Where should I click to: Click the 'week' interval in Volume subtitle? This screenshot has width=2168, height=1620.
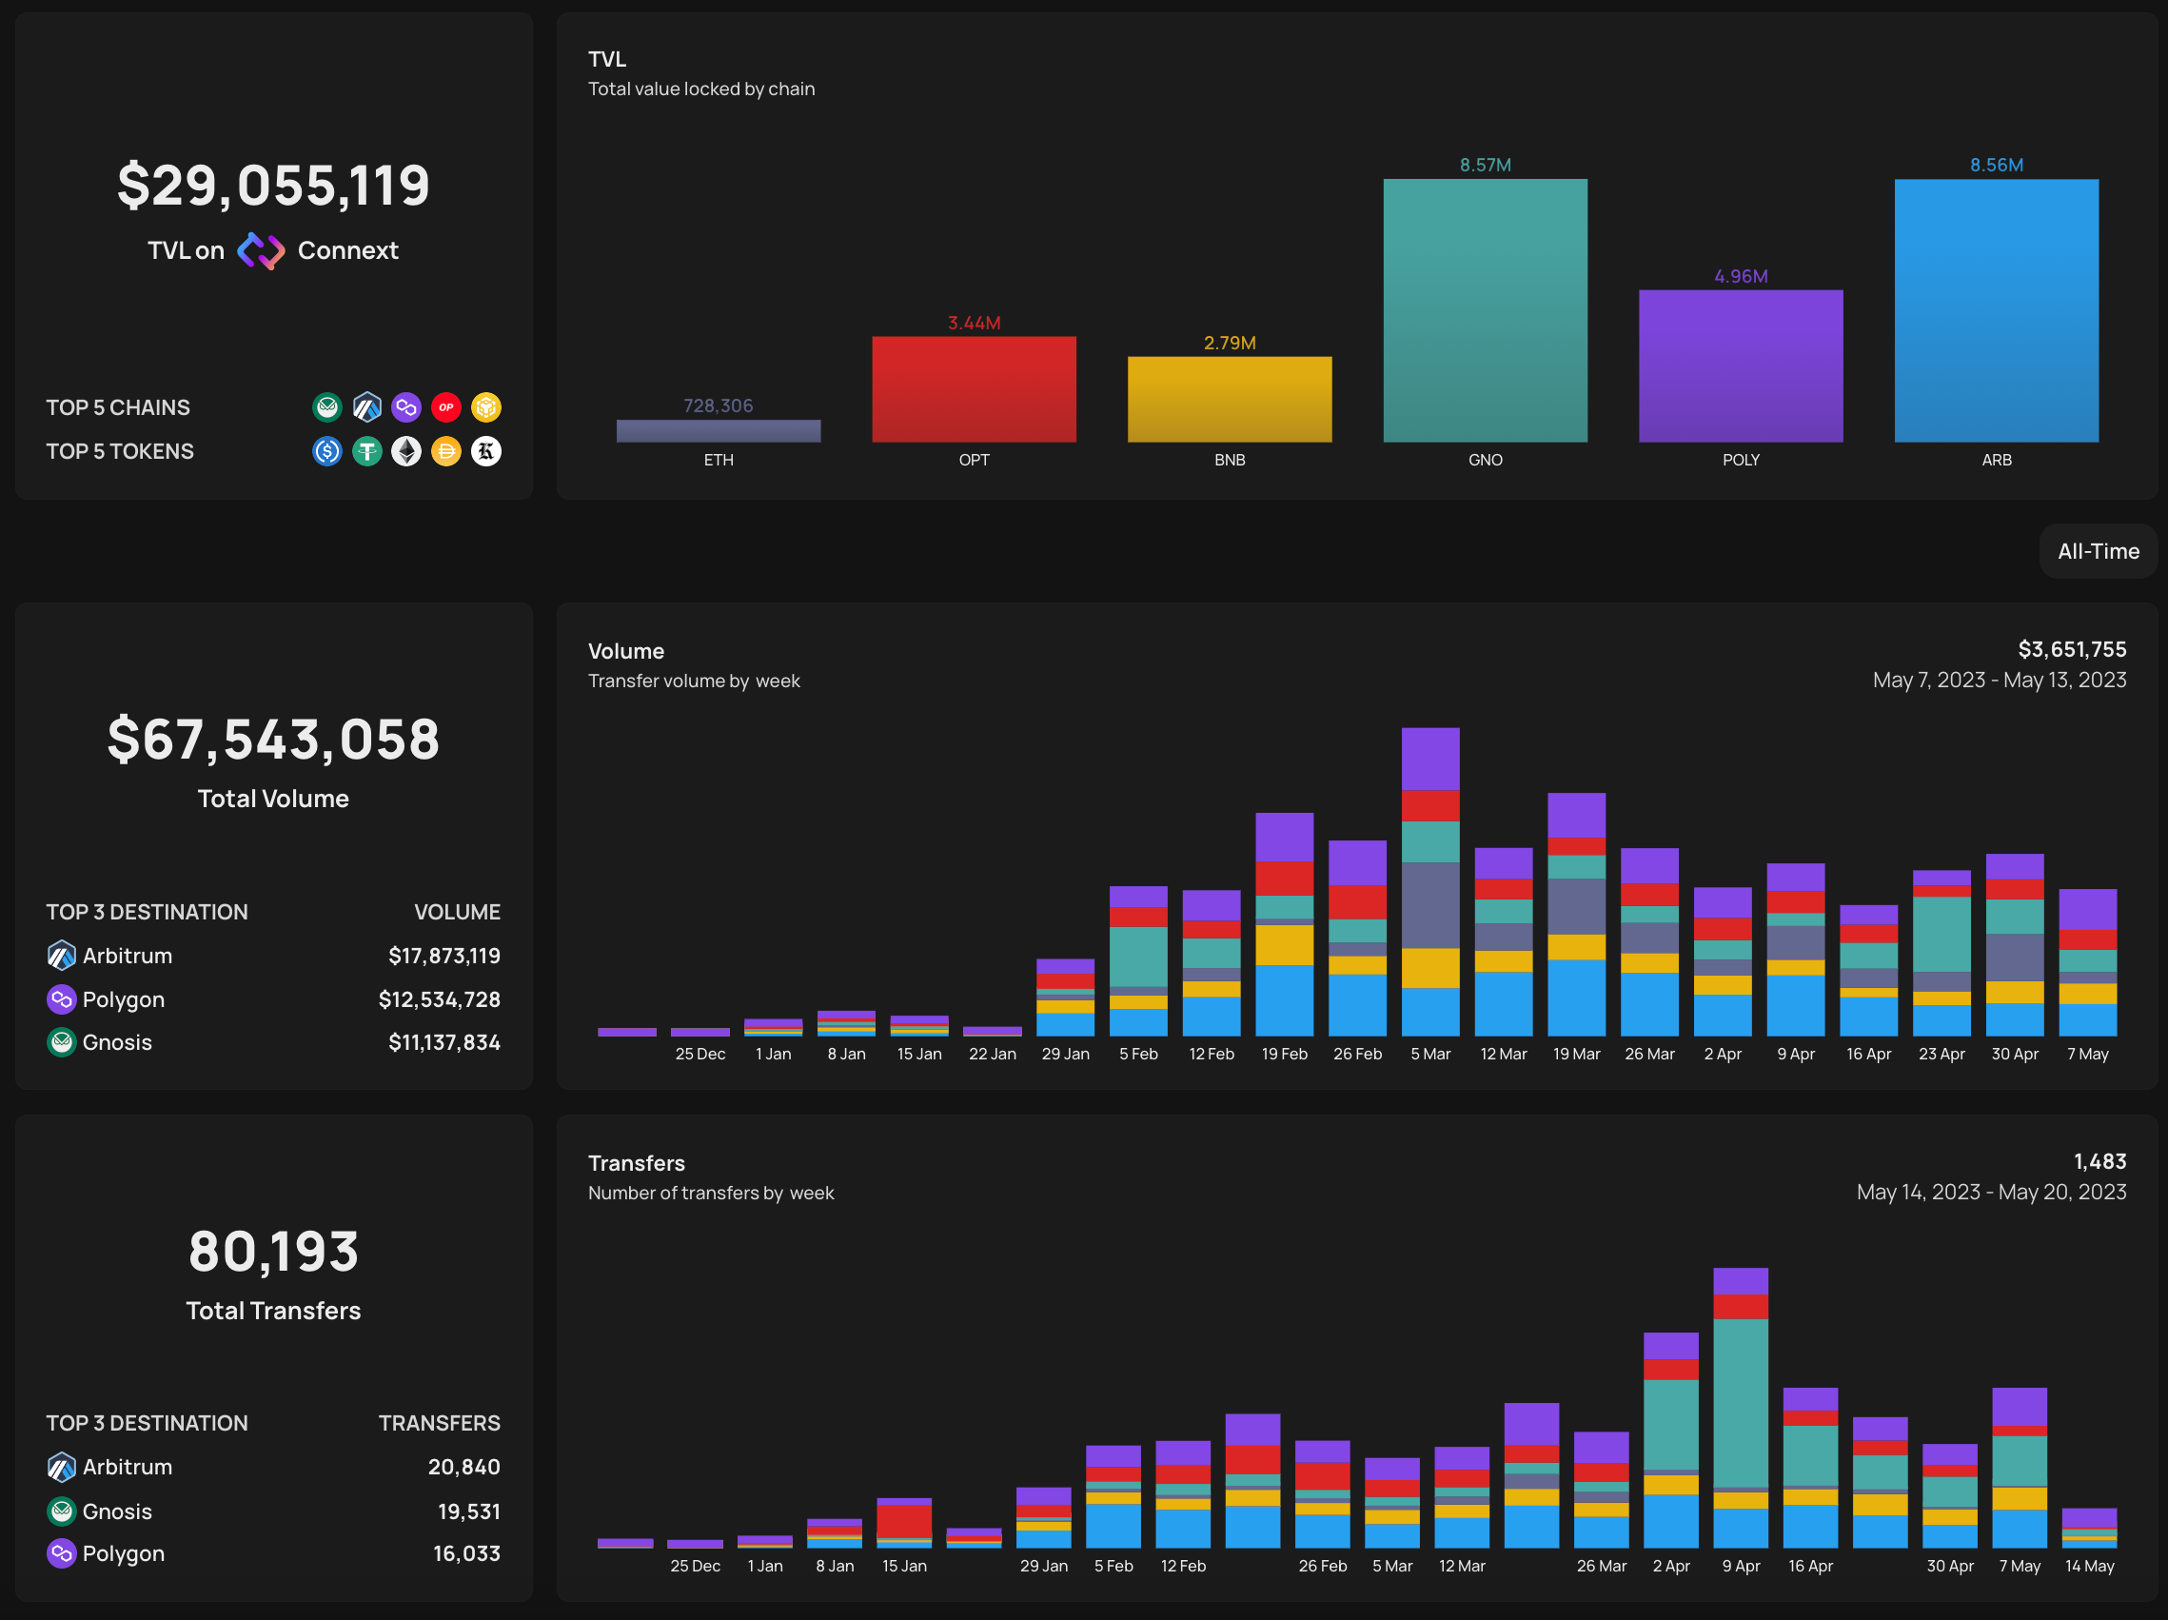[778, 682]
